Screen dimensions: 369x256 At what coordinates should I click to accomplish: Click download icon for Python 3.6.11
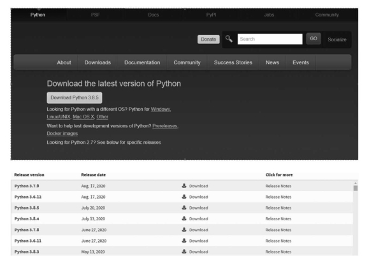coord(184,241)
